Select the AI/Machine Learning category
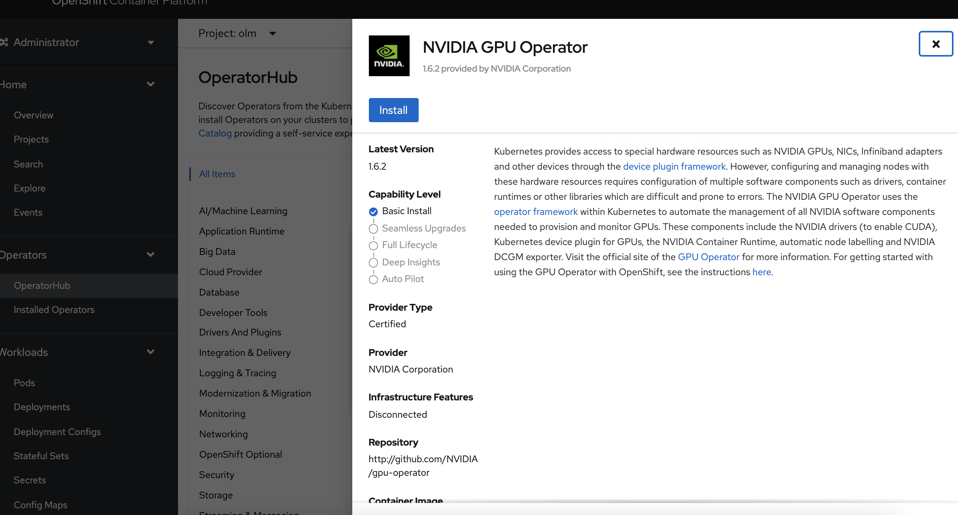Image resolution: width=958 pixels, height=515 pixels. pos(243,211)
